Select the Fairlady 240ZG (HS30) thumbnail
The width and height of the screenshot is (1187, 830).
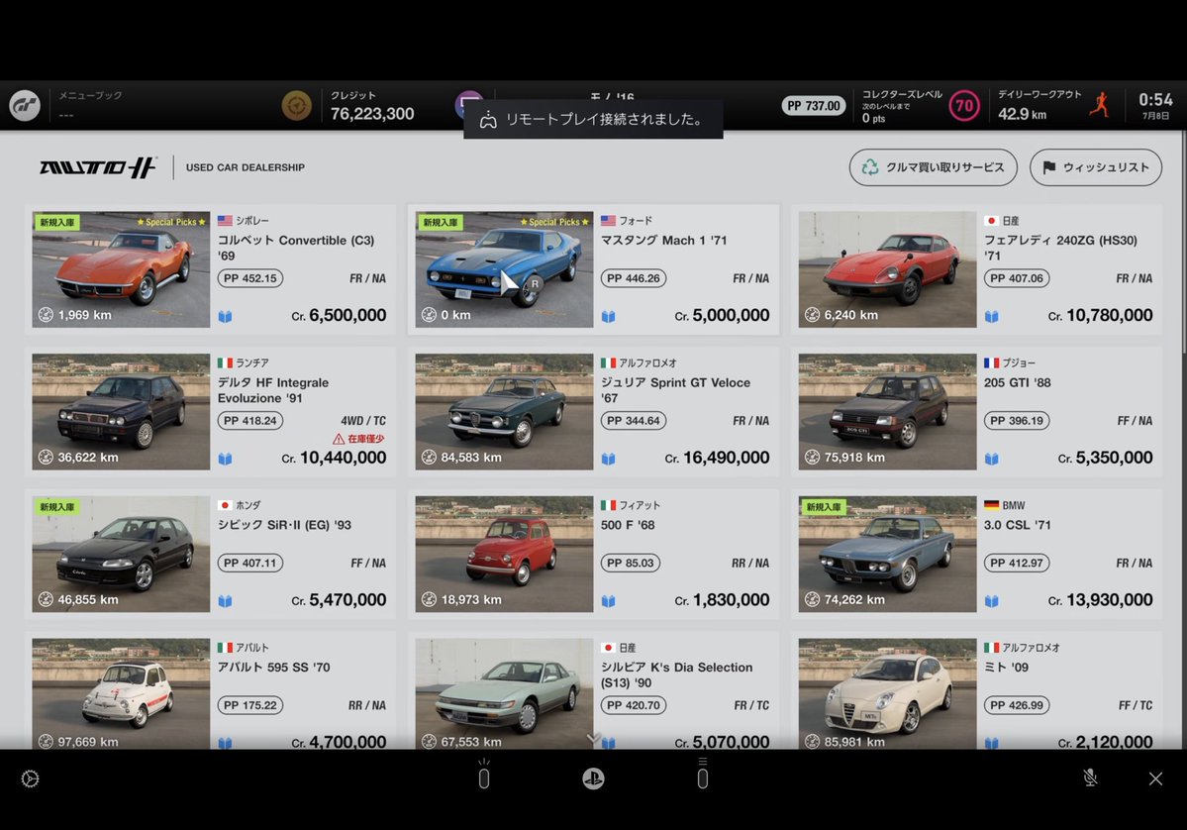[x=887, y=269]
